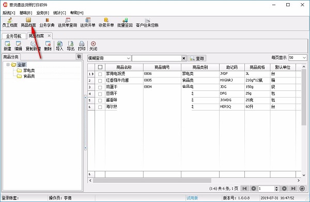The width and height of the screenshot is (310, 202).
Task: Open 商品档案 from the main toolbar
Action: [x=28, y=22]
